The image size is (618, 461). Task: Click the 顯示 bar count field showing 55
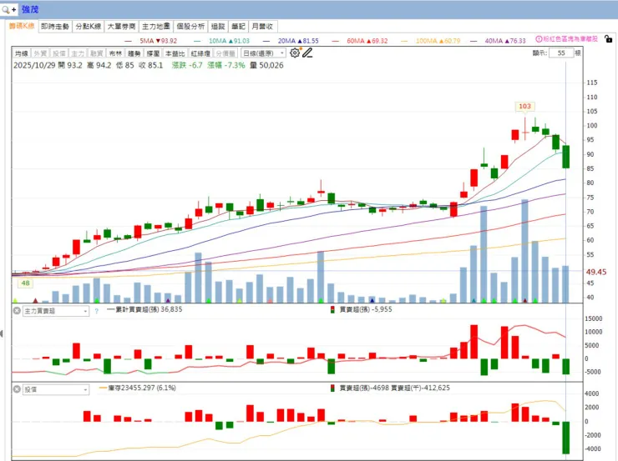click(x=561, y=53)
